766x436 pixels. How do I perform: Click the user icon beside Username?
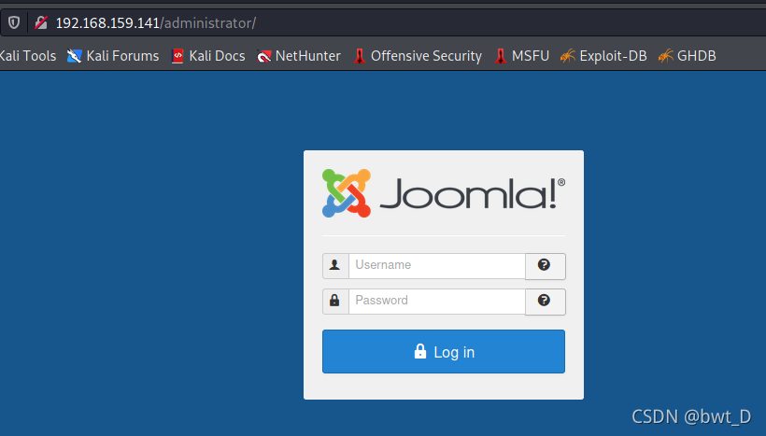(x=335, y=266)
